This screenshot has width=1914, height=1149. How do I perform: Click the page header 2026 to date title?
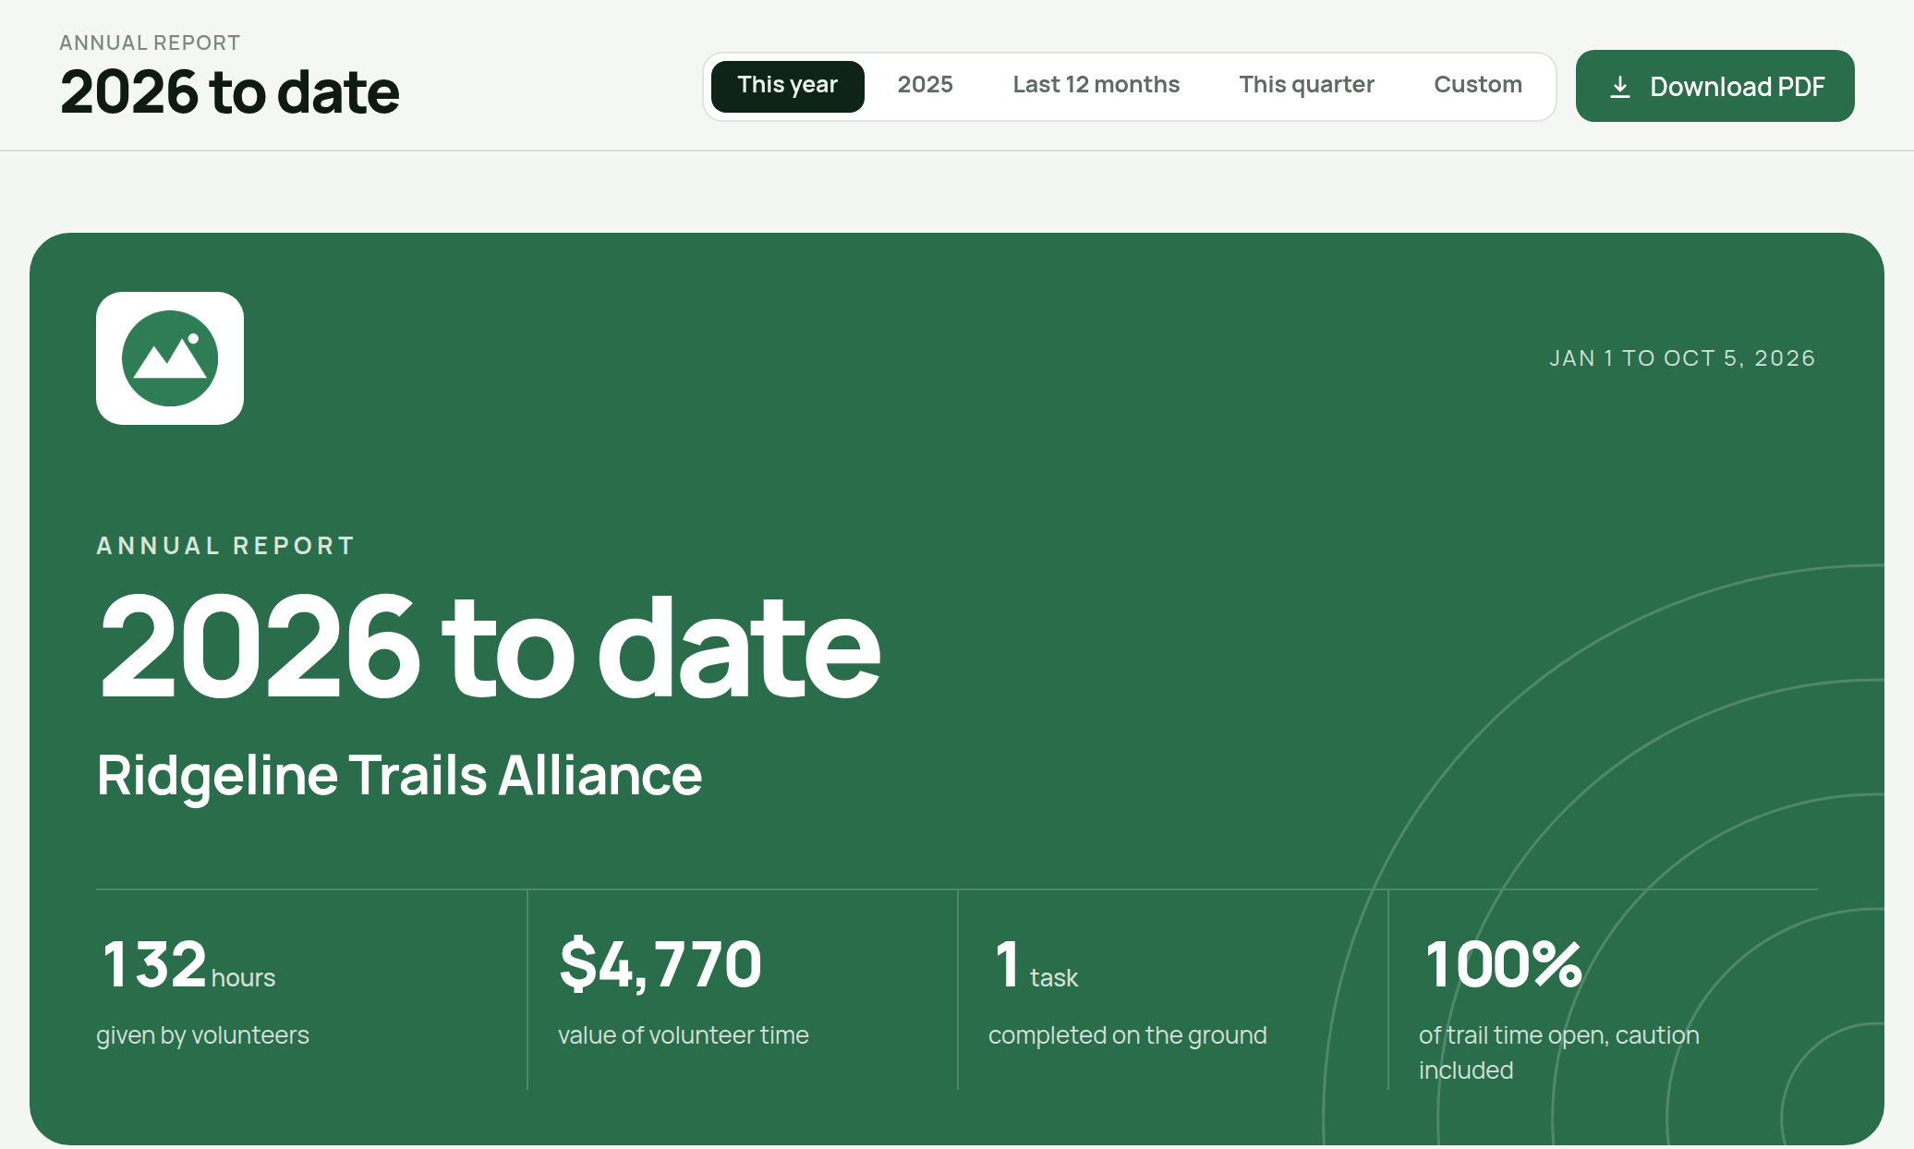click(229, 92)
